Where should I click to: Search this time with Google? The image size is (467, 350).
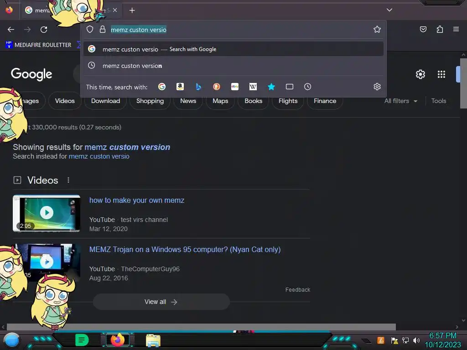pos(162,87)
